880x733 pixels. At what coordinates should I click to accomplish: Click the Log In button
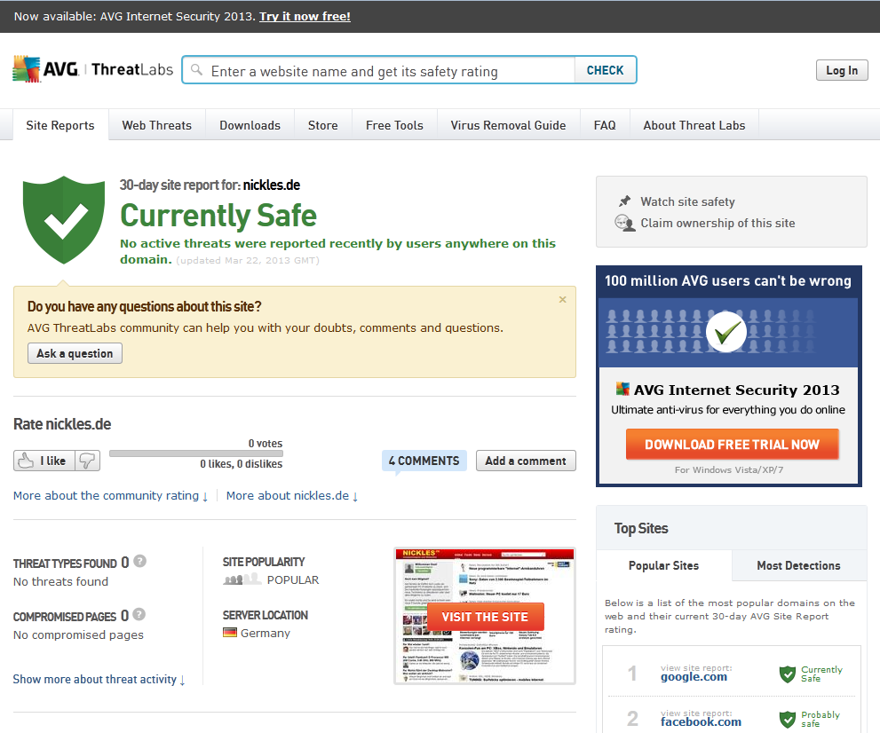pyautogui.click(x=842, y=70)
